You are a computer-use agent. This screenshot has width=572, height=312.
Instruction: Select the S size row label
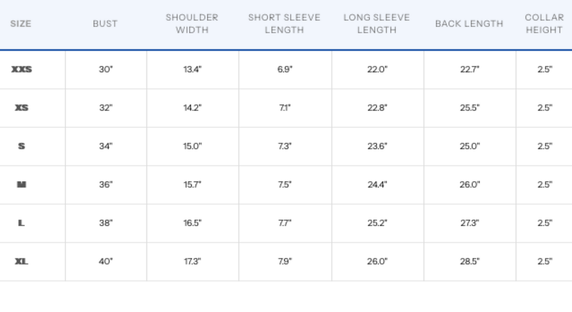[21, 146]
